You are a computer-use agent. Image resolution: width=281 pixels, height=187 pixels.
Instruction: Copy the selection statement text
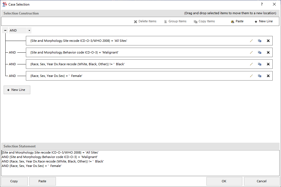pyautogui.click(x=14, y=181)
